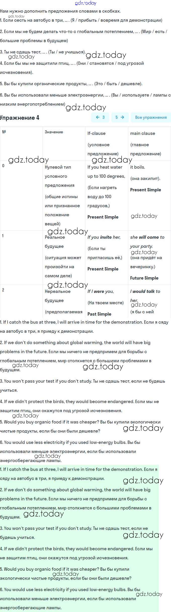The image size is (171, 612).
Task: Click "If you heat water" example text
Action: (105, 167)
